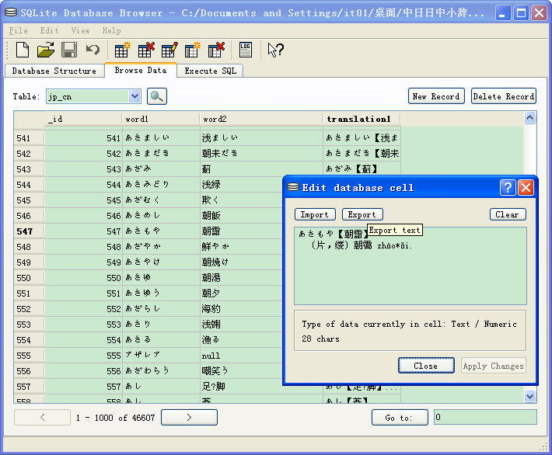This screenshot has width=552, height=455.
Task: Click the cell text editing area
Action: point(411,266)
